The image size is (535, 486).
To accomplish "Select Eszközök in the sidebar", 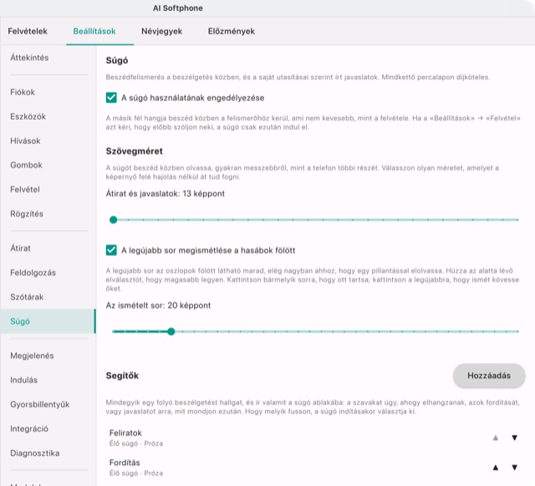I will [48, 116].
